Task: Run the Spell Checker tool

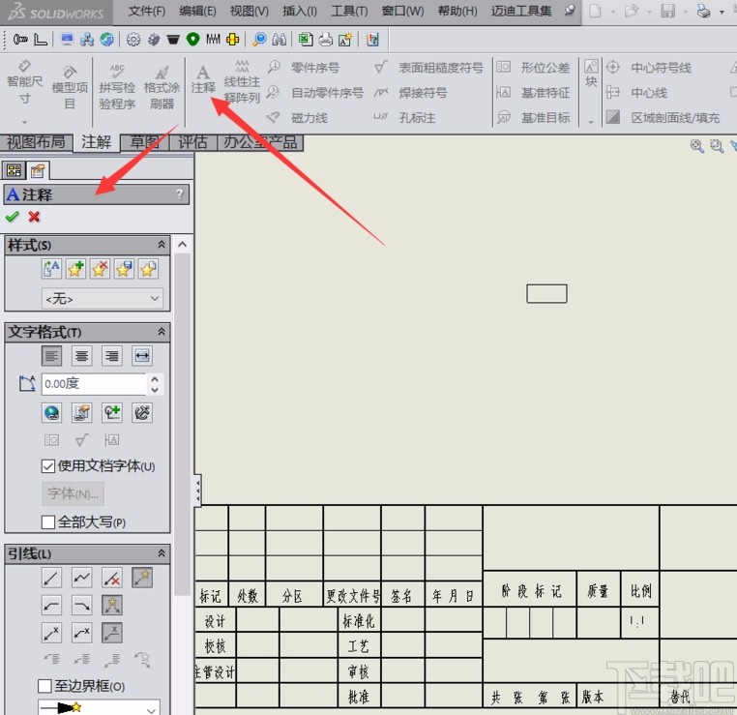Action: coord(117,87)
